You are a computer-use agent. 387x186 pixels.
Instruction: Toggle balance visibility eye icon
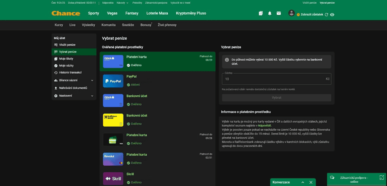coord(332,15)
